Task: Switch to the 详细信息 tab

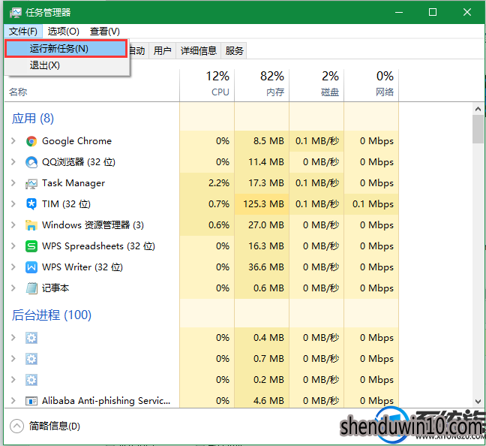Action: coord(198,50)
